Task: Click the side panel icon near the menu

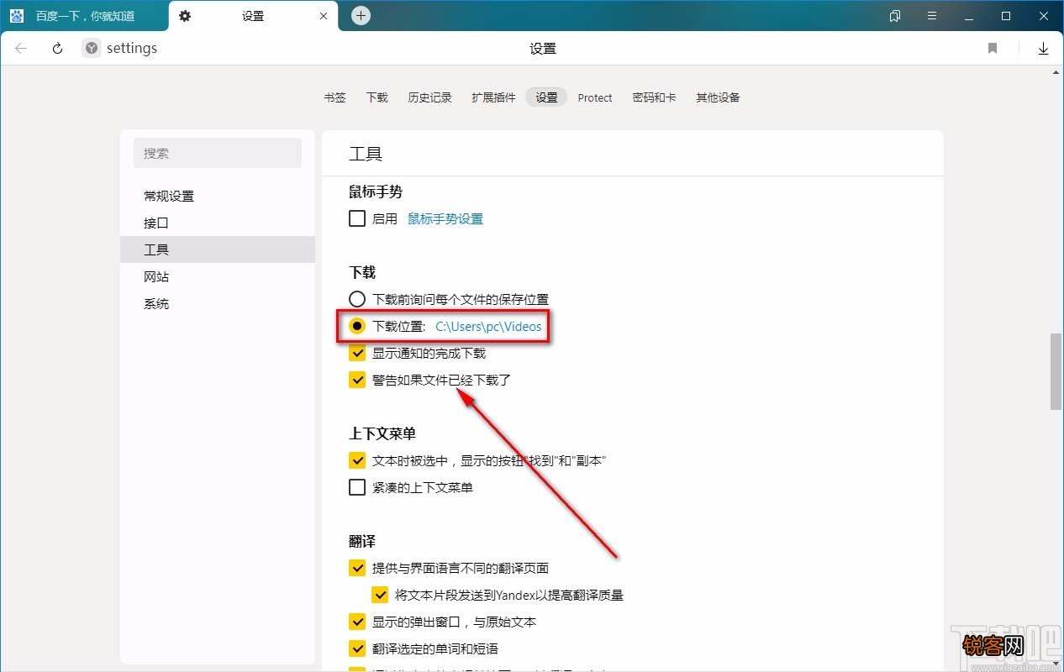Action: (x=893, y=15)
